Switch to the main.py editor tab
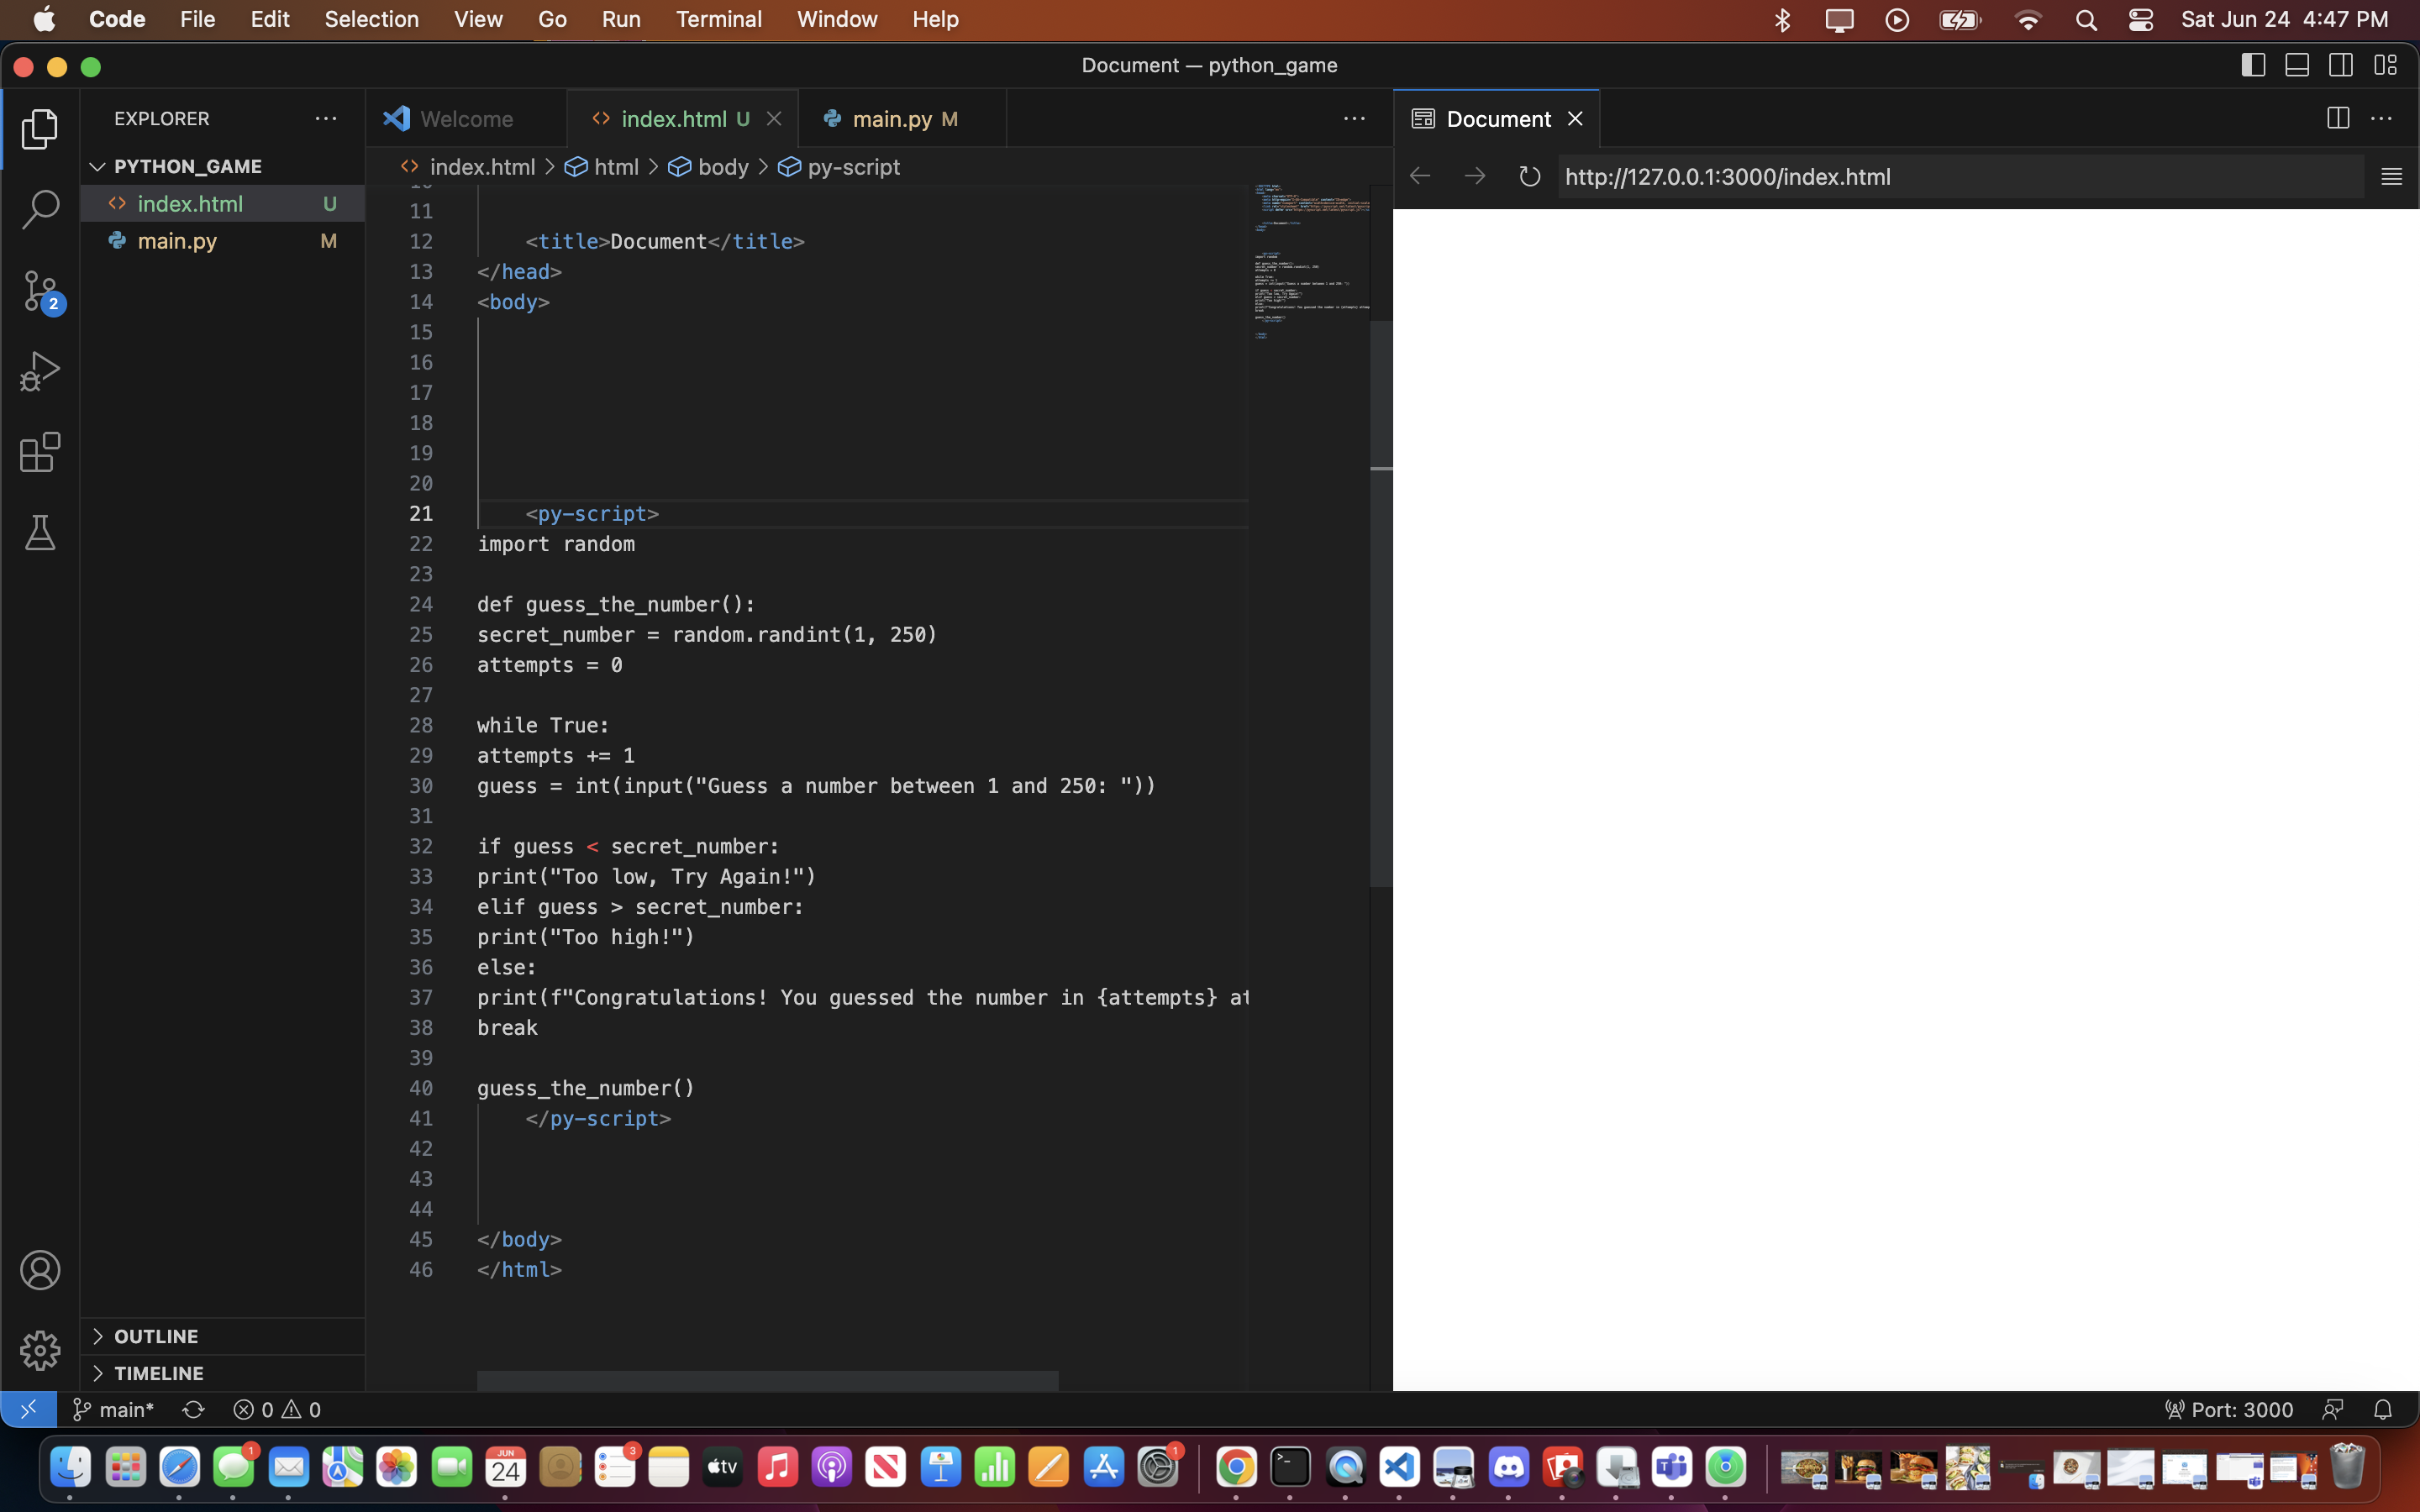 click(891, 119)
